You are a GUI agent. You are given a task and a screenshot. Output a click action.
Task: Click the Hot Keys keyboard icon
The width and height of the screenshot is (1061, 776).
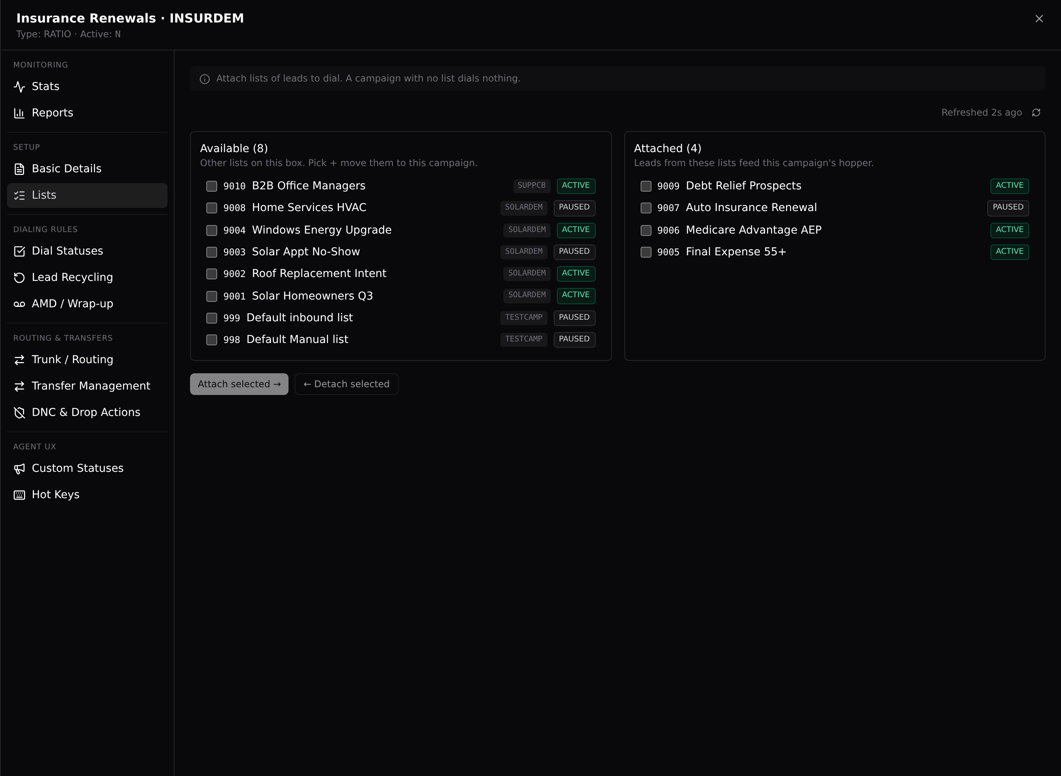click(19, 495)
